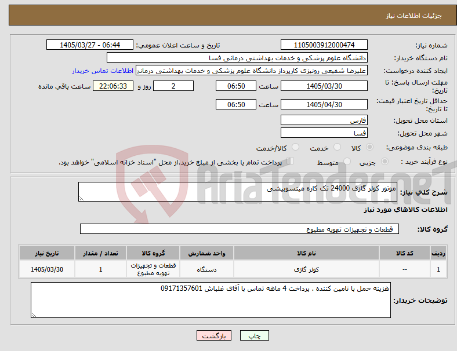Click the چاپ (print) button

(254, 335)
